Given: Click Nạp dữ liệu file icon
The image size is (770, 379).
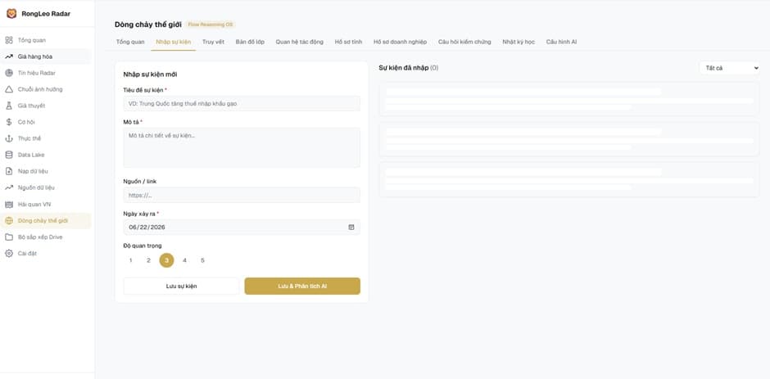Looking at the screenshot, I should point(9,171).
